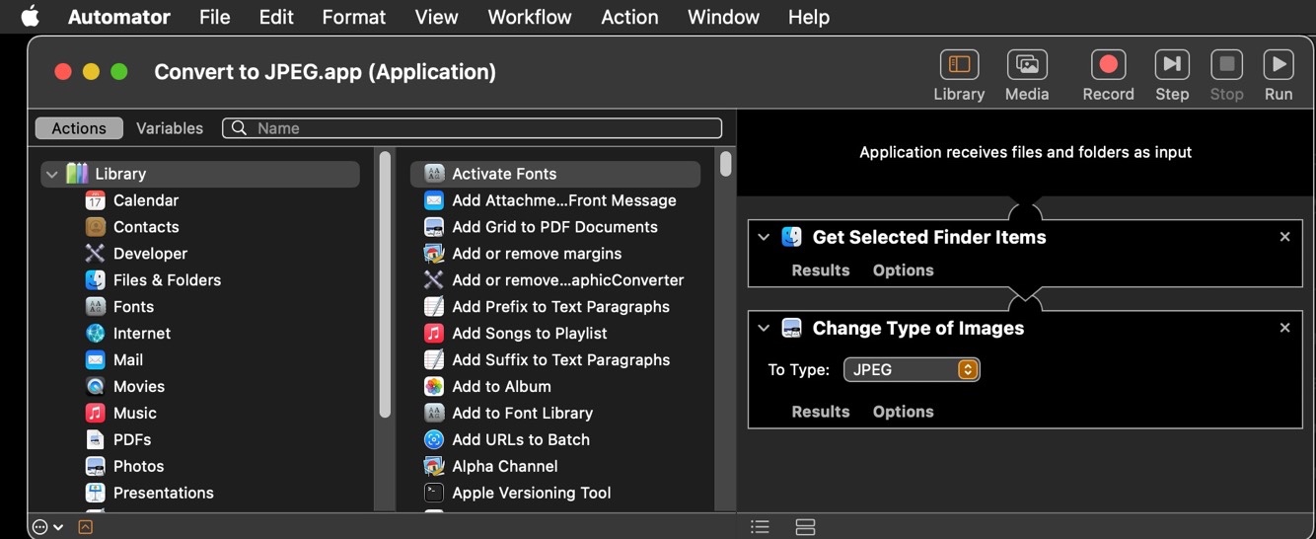Open the Workflow menu
Image resolution: width=1316 pixels, height=539 pixels.
(529, 17)
